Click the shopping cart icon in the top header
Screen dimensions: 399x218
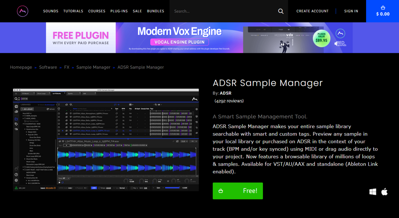click(382, 7)
